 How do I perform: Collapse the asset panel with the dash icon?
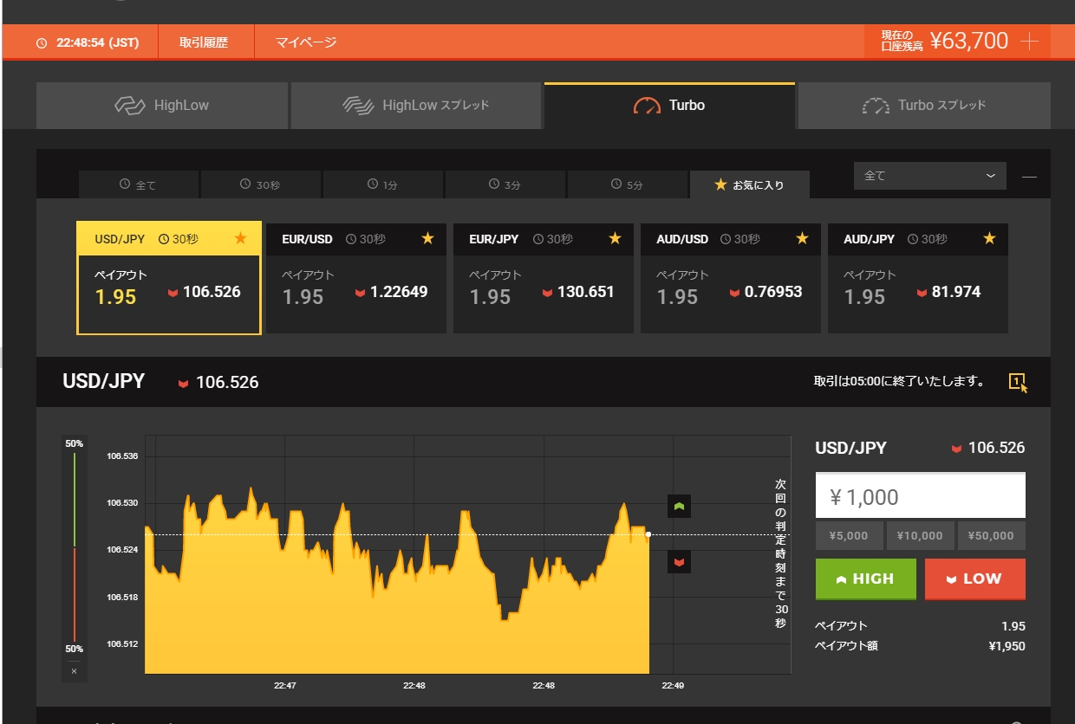point(1029,177)
